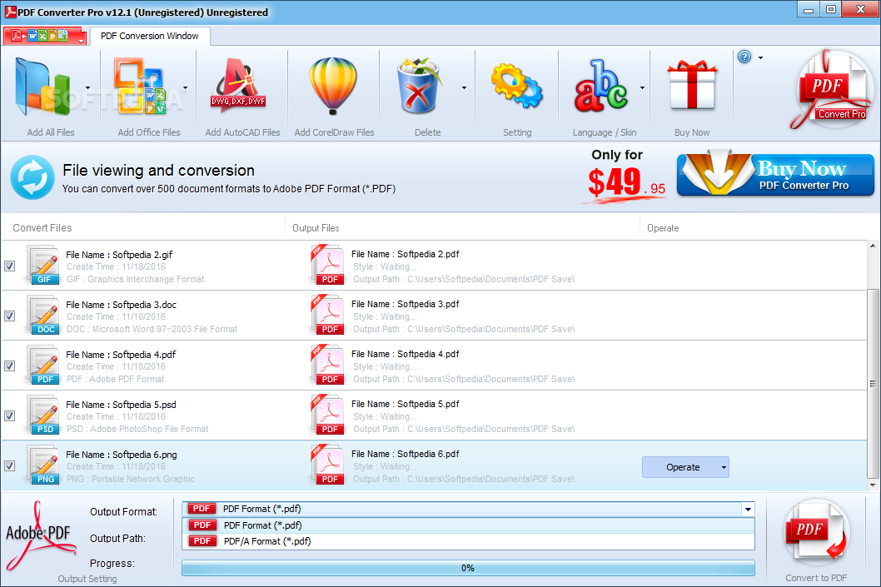Click the Language / Skin abc icon
Screen dimensions: 881x587
point(600,86)
